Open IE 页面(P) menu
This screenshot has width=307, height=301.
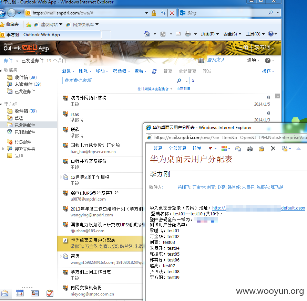click(x=210, y=34)
